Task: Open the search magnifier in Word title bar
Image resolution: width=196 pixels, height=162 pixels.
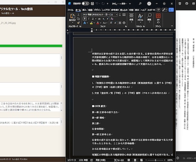Action: [140, 3]
